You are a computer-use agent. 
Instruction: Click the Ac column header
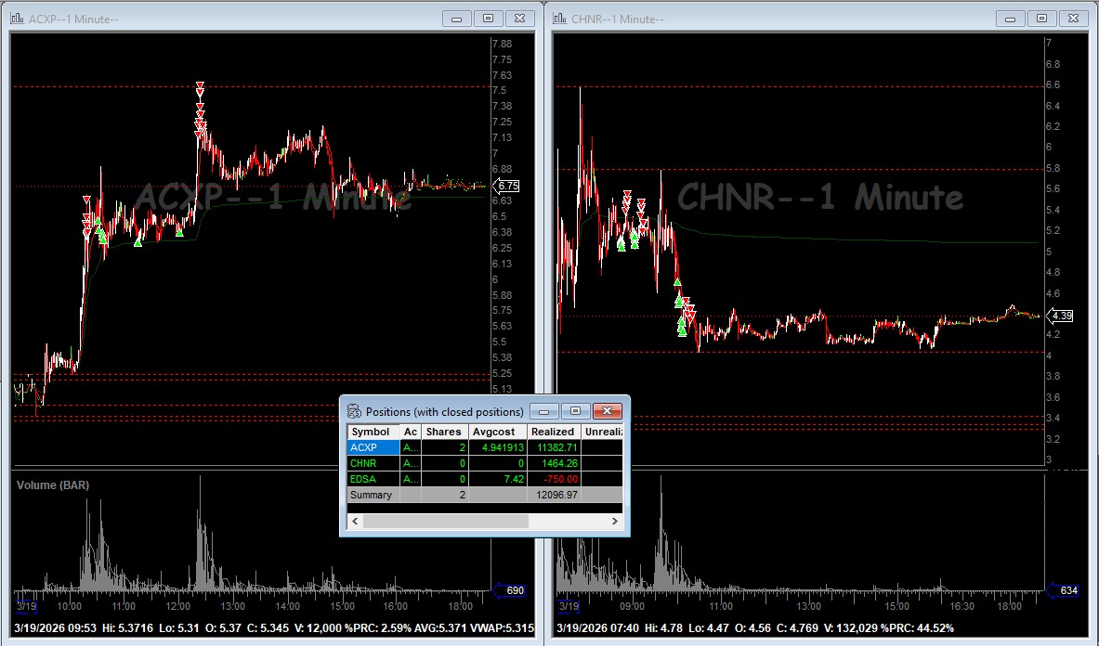tap(411, 432)
